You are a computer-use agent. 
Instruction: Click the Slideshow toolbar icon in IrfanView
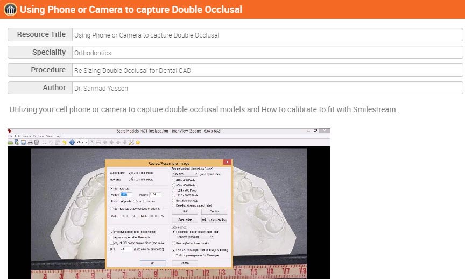coord(17,142)
